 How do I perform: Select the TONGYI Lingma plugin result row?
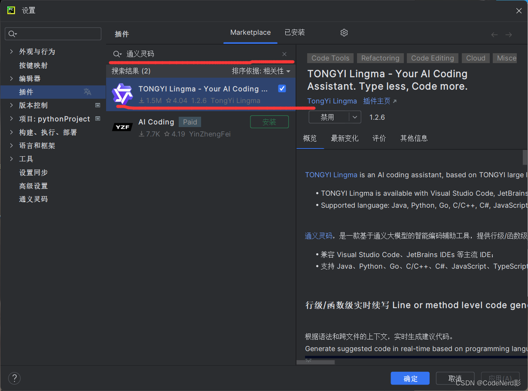click(x=201, y=94)
